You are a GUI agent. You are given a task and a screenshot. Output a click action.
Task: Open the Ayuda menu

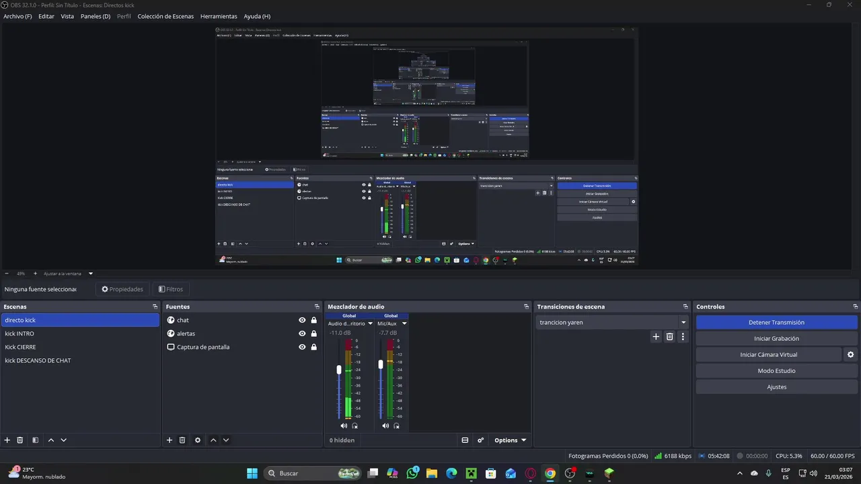257,16
